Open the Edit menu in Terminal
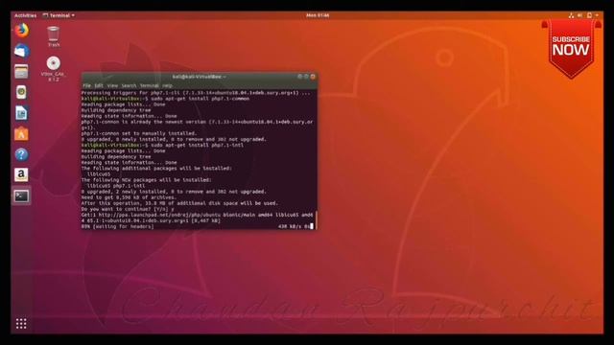The height and width of the screenshot is (345, 614). click(x=99, y=85)
